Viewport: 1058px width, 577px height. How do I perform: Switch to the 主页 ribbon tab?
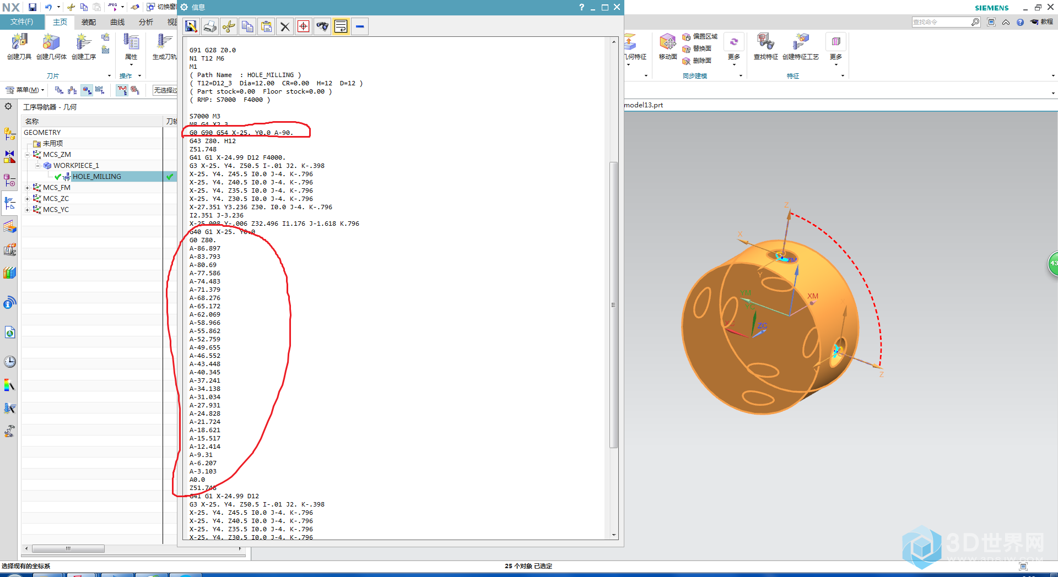(60, 22)
